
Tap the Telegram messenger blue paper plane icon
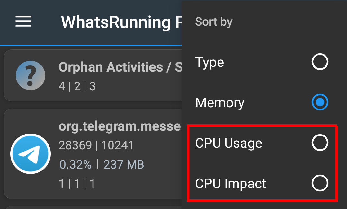[31, 153]
